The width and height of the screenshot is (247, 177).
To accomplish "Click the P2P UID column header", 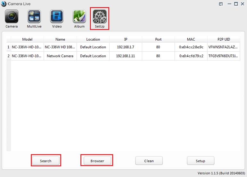I will [x=224, y=39].
